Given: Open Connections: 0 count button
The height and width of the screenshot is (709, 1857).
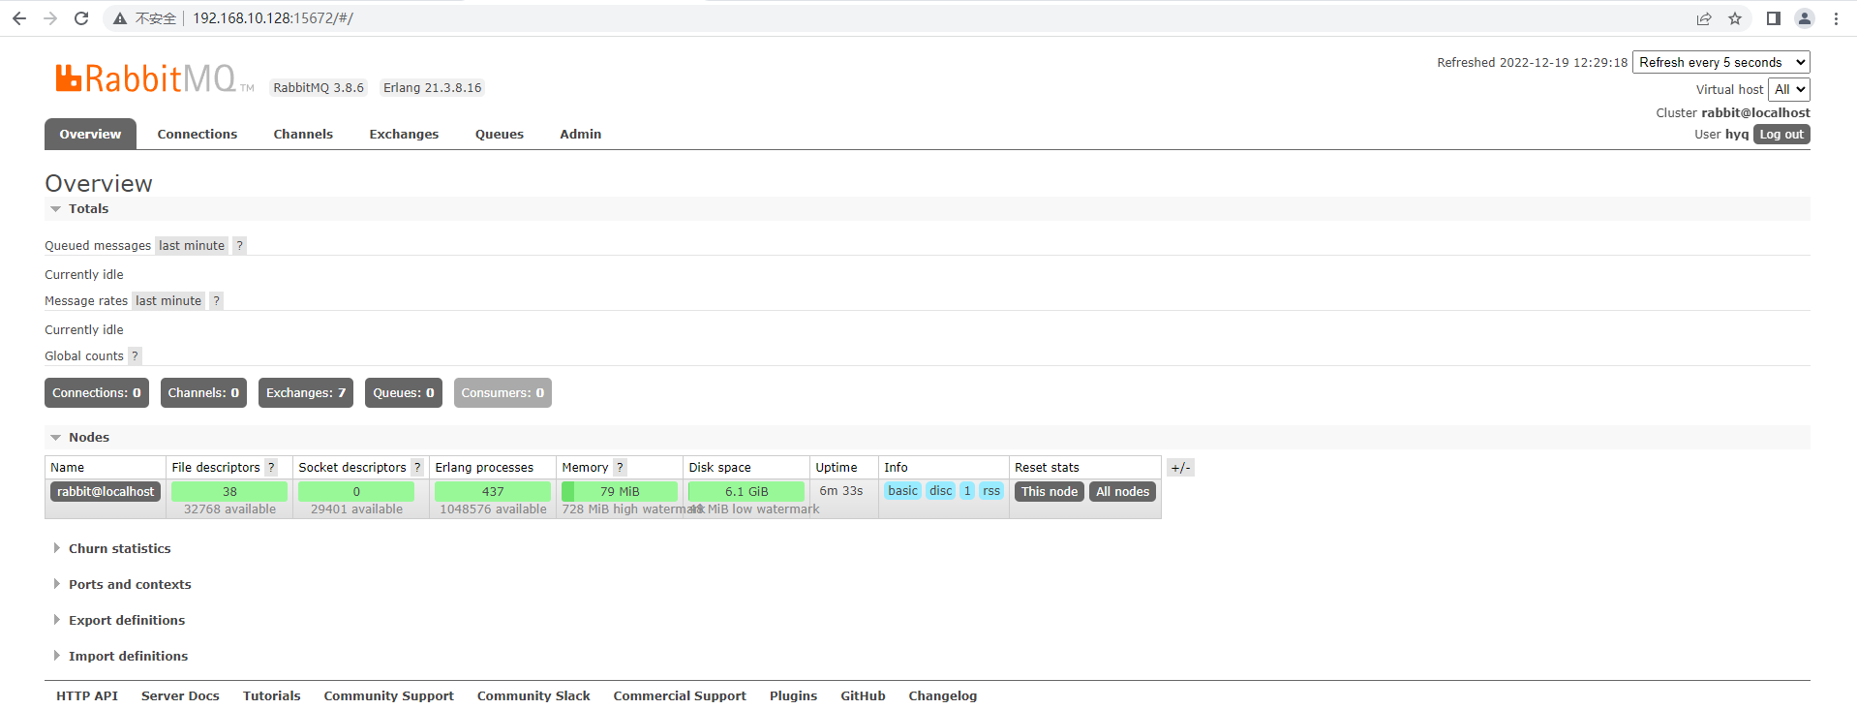Looking at the screenshot, I should click(x=97, y=393).
